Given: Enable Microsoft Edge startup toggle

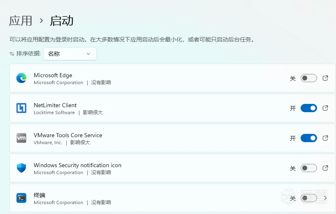Looking at the screenshot, I should (308, 78).
